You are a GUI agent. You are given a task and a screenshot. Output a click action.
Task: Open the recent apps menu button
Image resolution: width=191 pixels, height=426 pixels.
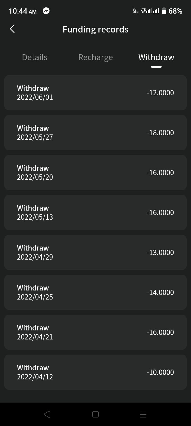(143, 414)
